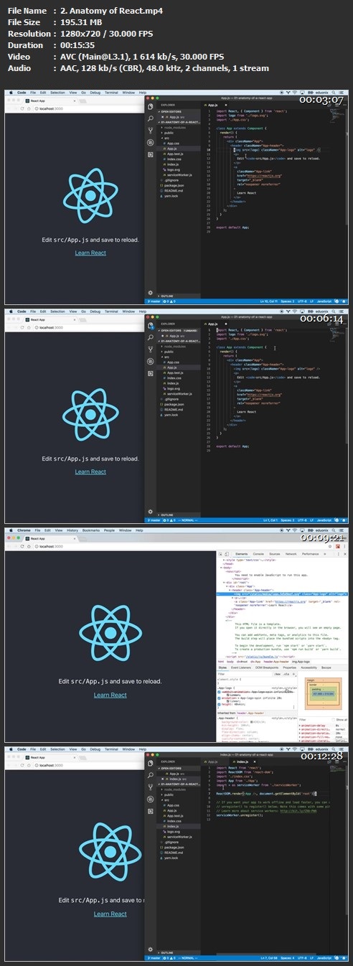Screen dimensions: 353x966
Task: Expand OUTLINE section in 00:06:14 frame
Action: click(x=179, y=515)
